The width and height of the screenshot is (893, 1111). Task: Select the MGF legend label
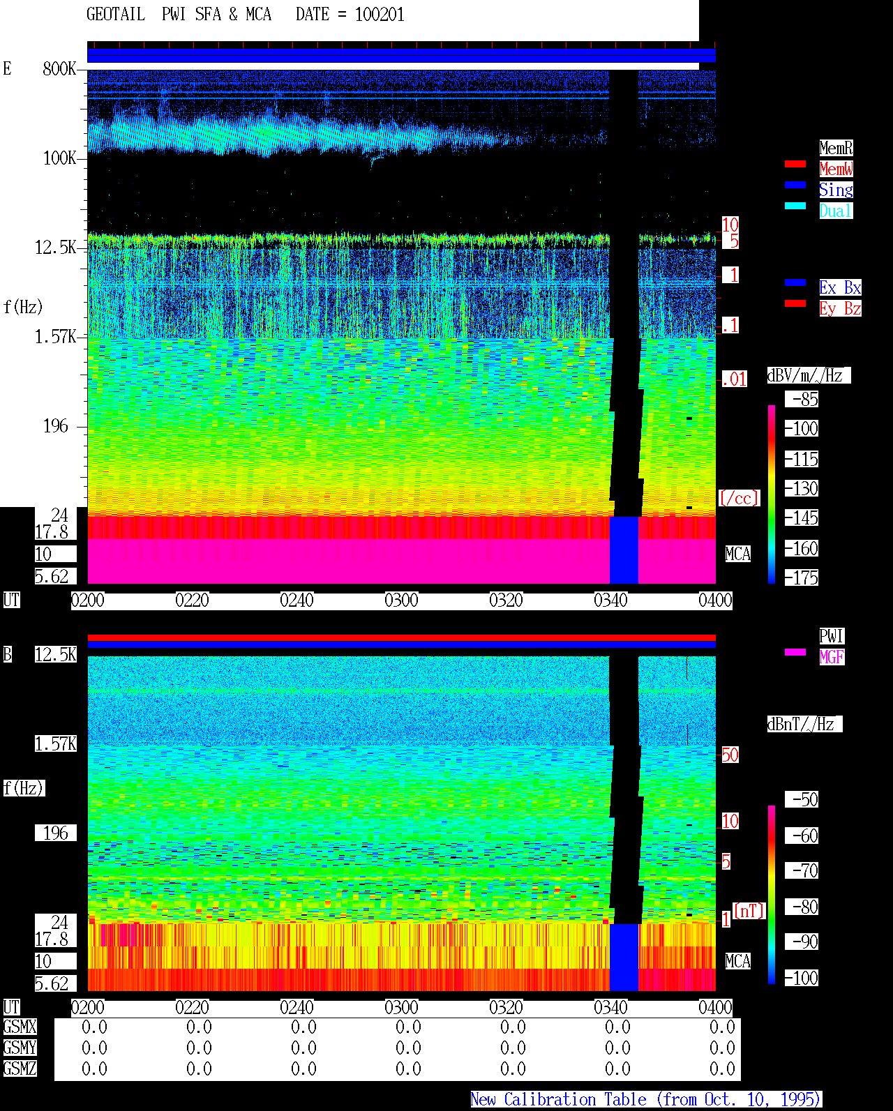point(832,657)
